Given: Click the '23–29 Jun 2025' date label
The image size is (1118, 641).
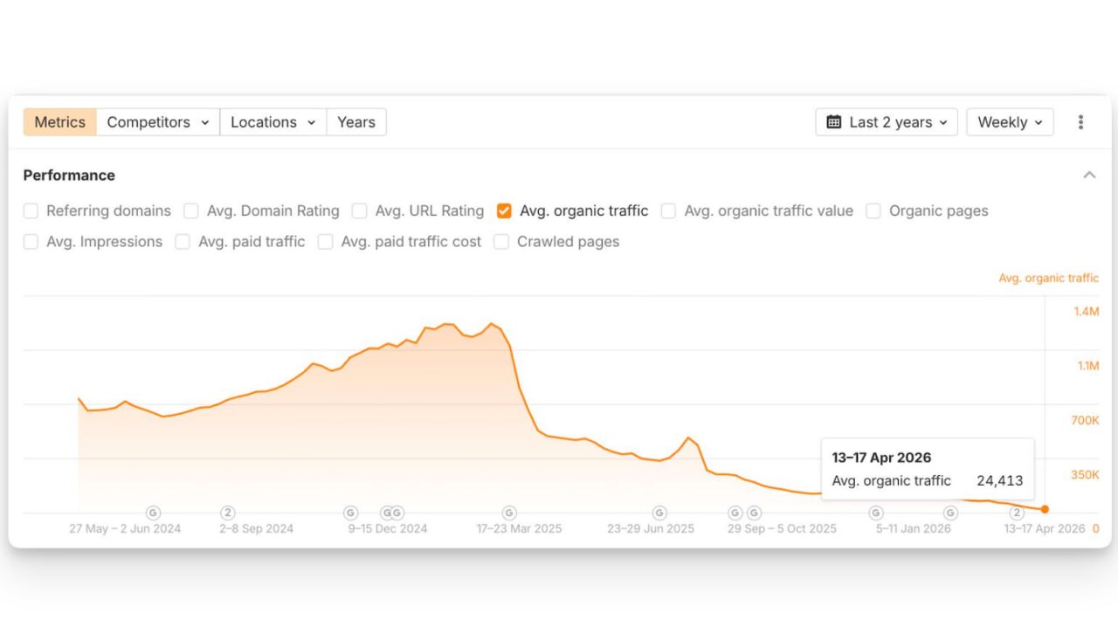Looking at the screenshot, I should (x=651, y=528).
